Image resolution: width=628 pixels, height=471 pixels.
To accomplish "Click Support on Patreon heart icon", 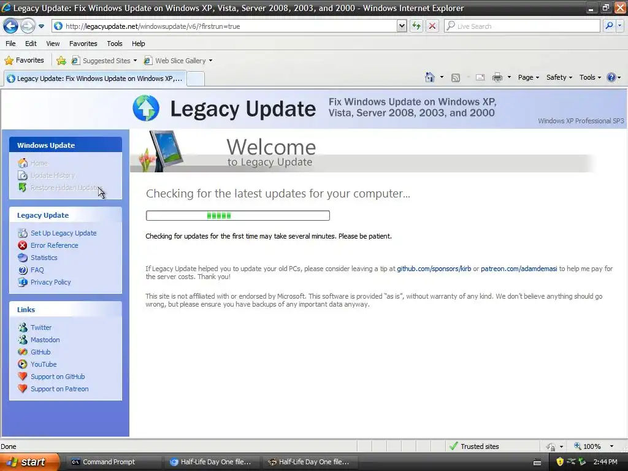I will pos(23,389).
